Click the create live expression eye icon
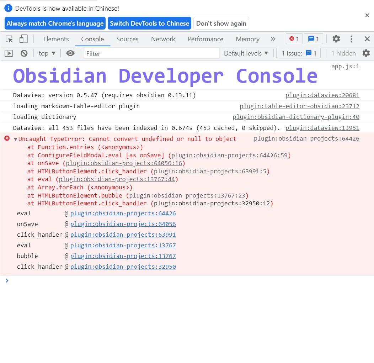The height and width of the screenshot is (363, 374). pyautogui.click(x=70, y=53)
